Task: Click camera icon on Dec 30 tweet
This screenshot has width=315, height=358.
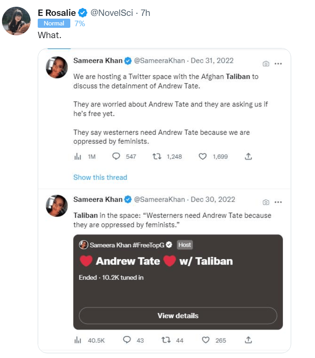Action: click(266, 202)
